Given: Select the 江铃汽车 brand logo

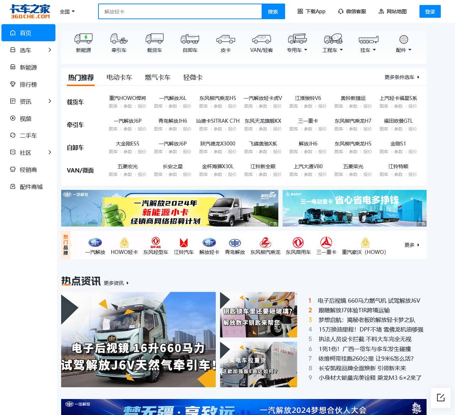Looking at the screenshot, I should click(x=184, y=243).
